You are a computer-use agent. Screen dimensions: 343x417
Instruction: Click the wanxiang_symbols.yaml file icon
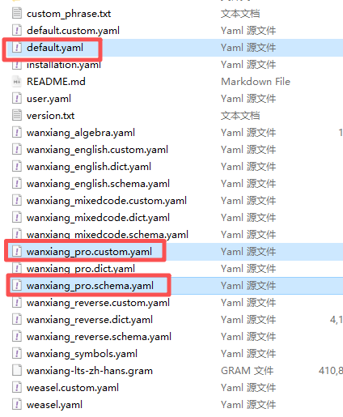pyautogui.click(x=17, y=353)
